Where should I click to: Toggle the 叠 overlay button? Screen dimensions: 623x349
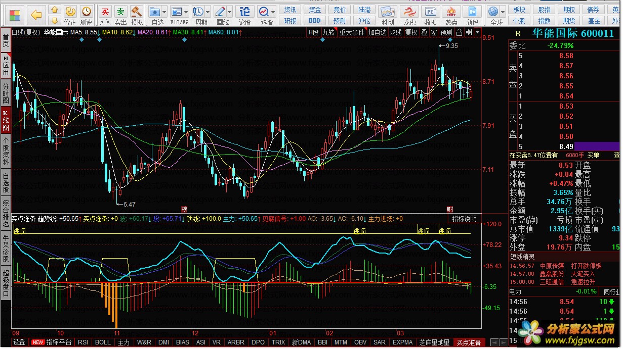click(x=424, y=32)
